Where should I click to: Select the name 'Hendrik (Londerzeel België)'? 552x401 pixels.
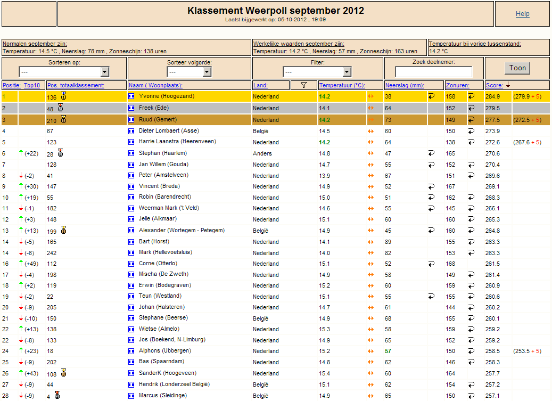point(174,384)
